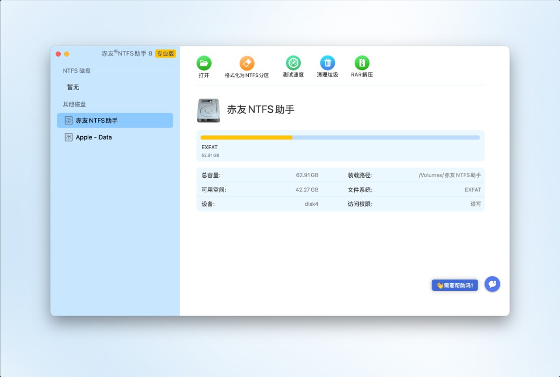Click the 文件系统 label
Image resolution: width=560 pixels, height=377 pixels.
[360, 190]
